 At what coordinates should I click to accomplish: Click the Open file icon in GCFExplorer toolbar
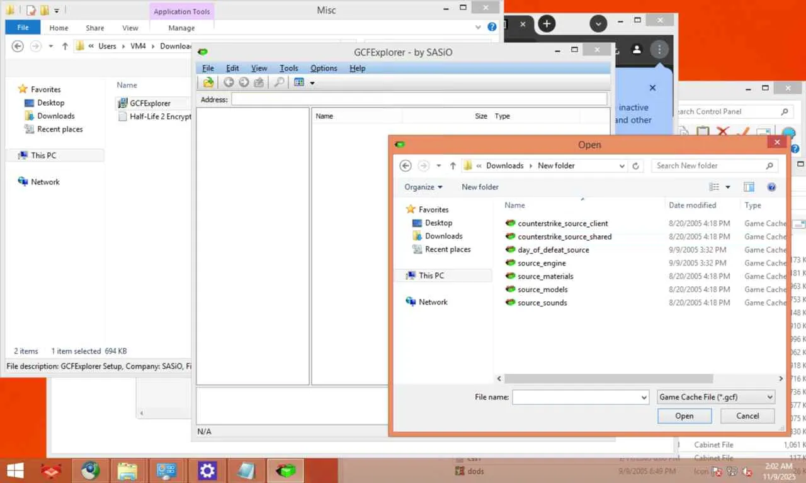(x=208, y=82)
